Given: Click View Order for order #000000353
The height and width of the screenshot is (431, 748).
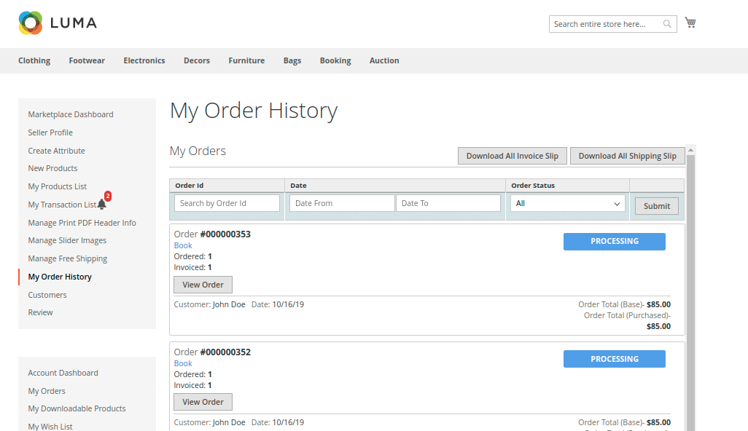Looking at the screenshot, I should click(x=203, y=284).
